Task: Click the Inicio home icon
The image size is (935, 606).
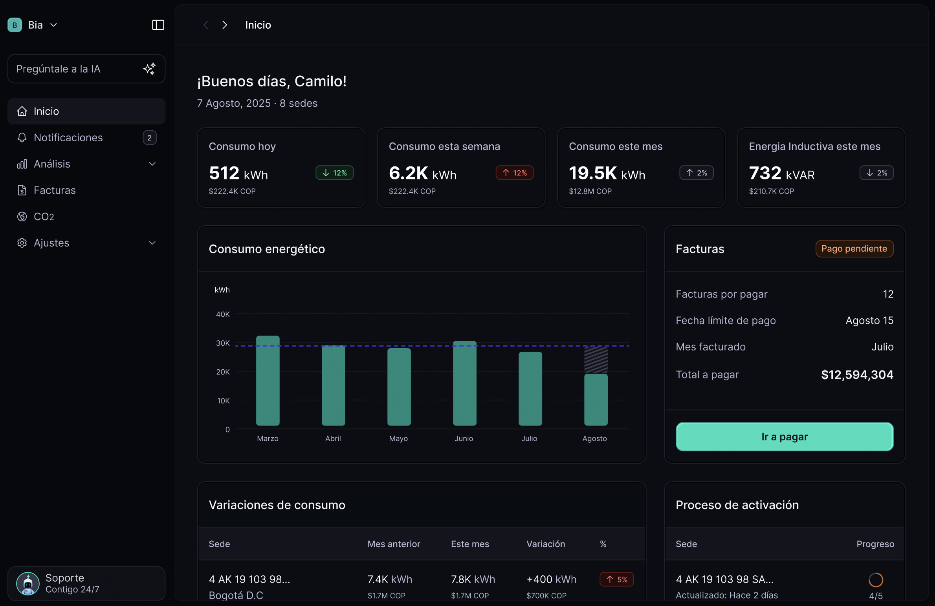Action: (22, 111)
